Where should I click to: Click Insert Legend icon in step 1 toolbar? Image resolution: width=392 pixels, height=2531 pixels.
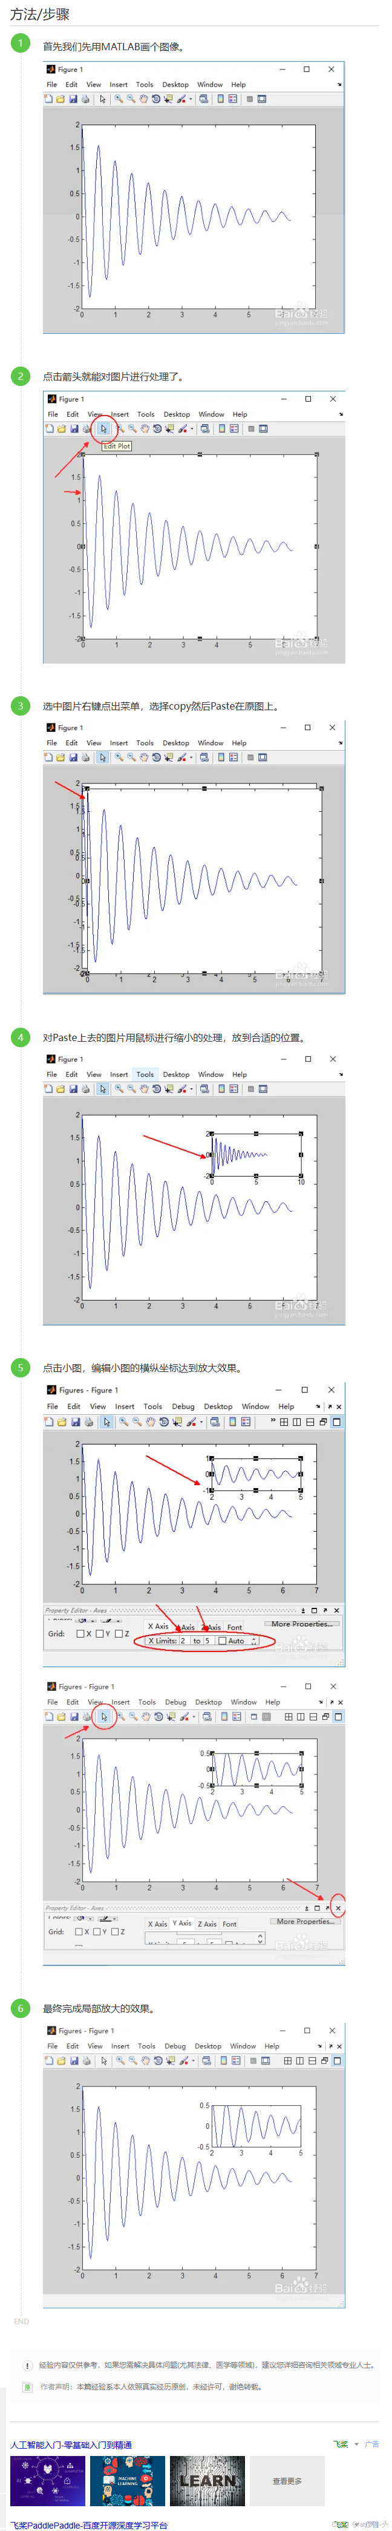click(233, 99)
